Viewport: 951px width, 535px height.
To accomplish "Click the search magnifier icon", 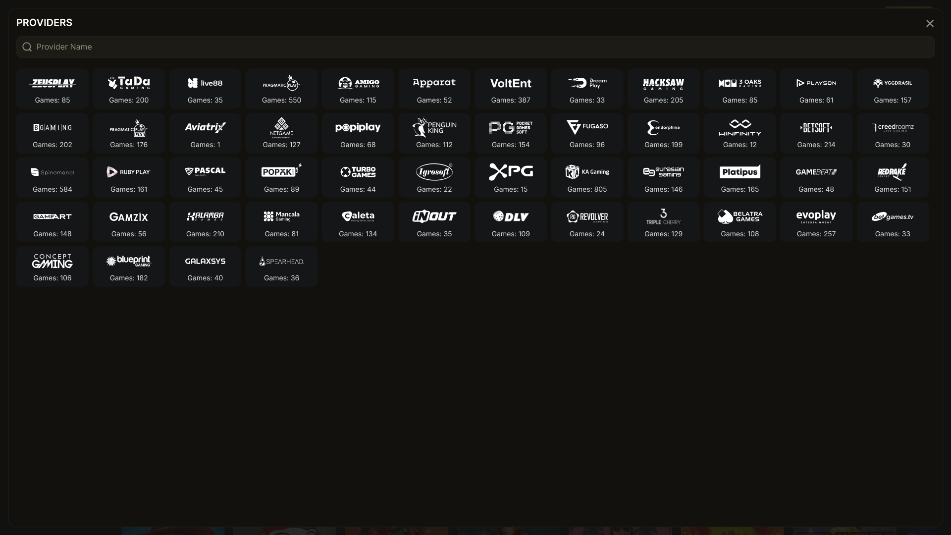I will (x=27, y=47).
